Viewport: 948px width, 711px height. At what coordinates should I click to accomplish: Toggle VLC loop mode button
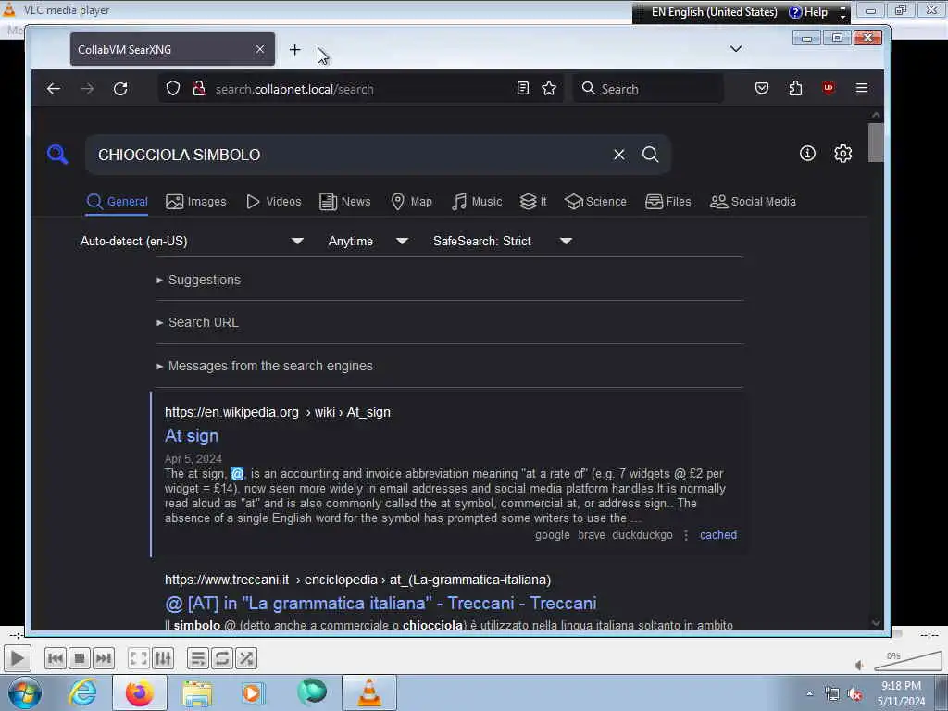[222, 658]
